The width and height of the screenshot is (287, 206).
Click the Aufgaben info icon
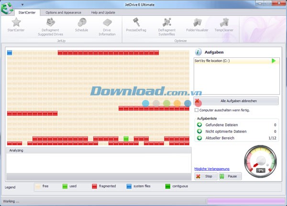click(199, 52)
